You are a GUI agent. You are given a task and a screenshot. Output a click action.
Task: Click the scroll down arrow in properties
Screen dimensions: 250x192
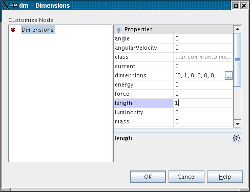point(237,123)
